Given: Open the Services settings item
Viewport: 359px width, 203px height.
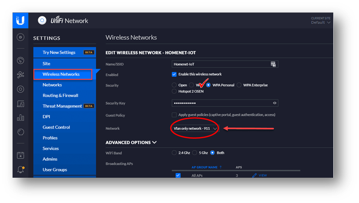Looking at the screenshot, I should [64, 148].
